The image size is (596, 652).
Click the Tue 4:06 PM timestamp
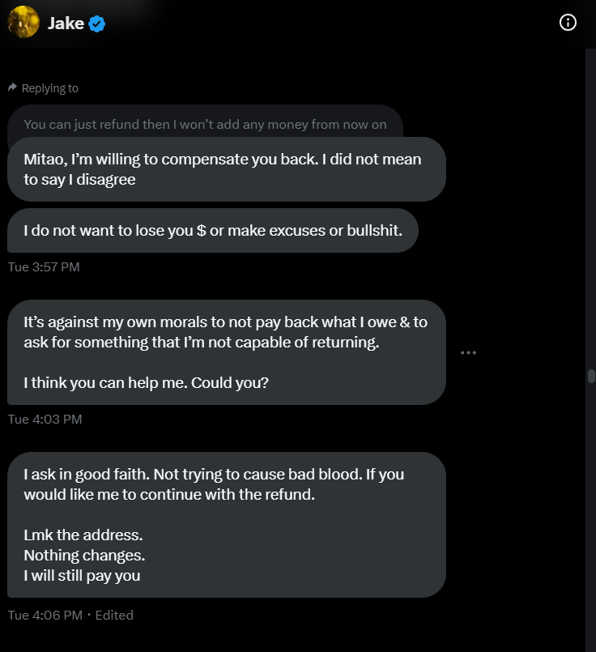[x=45, y=615]
